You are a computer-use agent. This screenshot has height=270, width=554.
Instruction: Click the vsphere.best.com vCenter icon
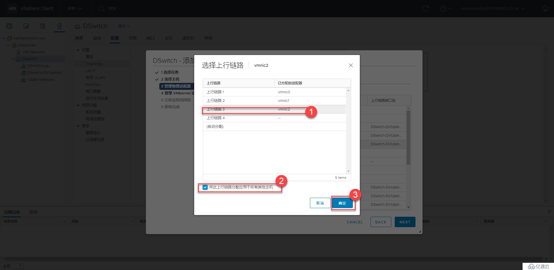(10, 38)
